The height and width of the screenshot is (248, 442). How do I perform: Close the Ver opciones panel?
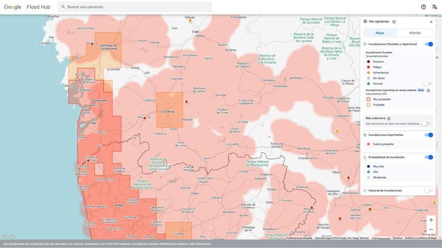point(431,22)
